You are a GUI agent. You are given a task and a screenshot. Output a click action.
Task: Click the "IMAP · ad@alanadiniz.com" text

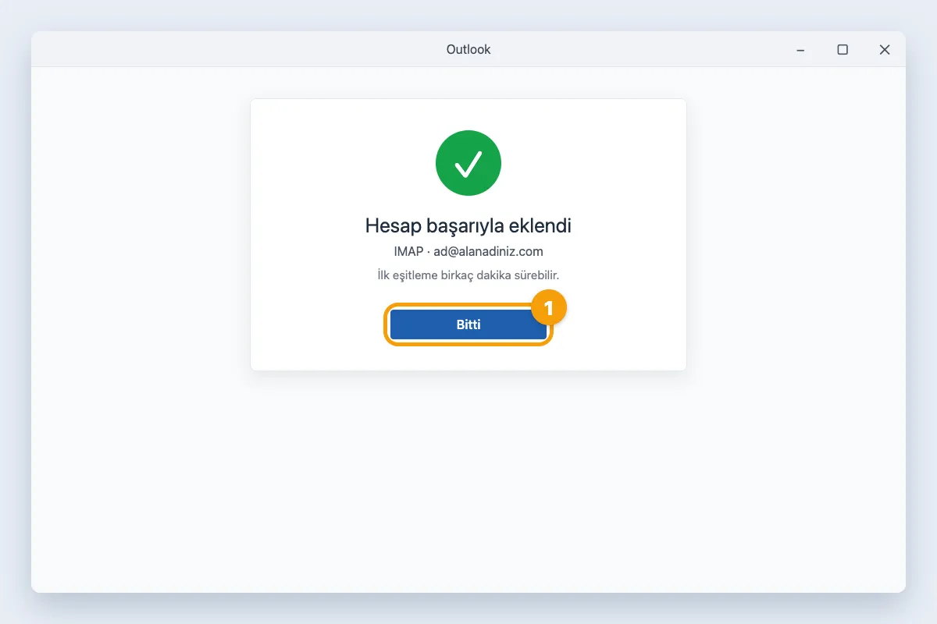pyautogui.click(x=468, y=251)
